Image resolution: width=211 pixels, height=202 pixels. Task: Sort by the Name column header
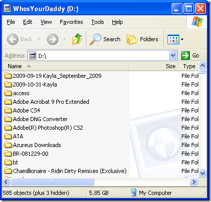coord(65,66)
